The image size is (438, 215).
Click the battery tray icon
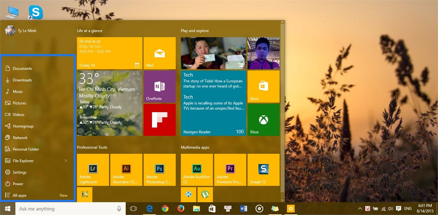[376, 209]
